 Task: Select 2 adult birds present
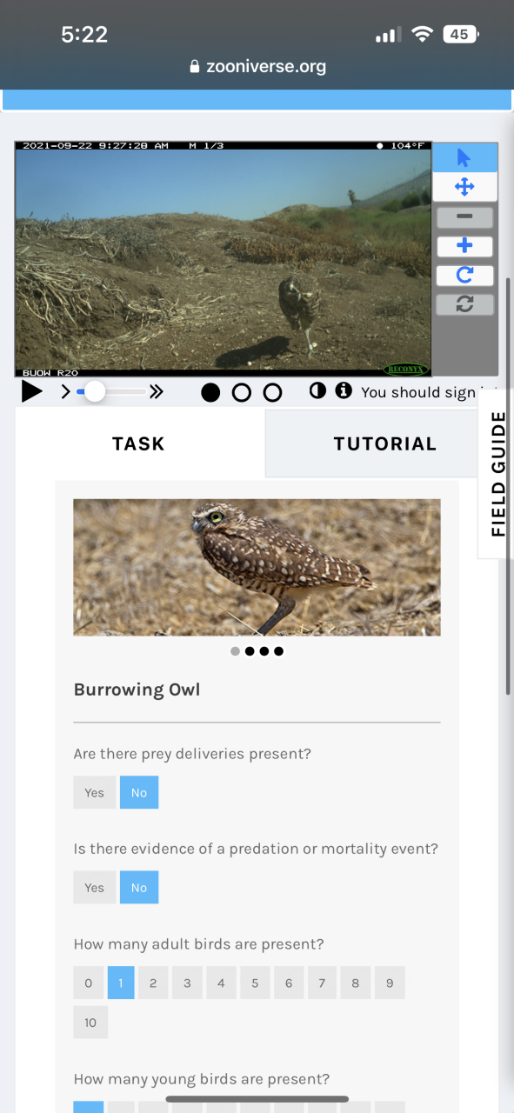(153, 983)
